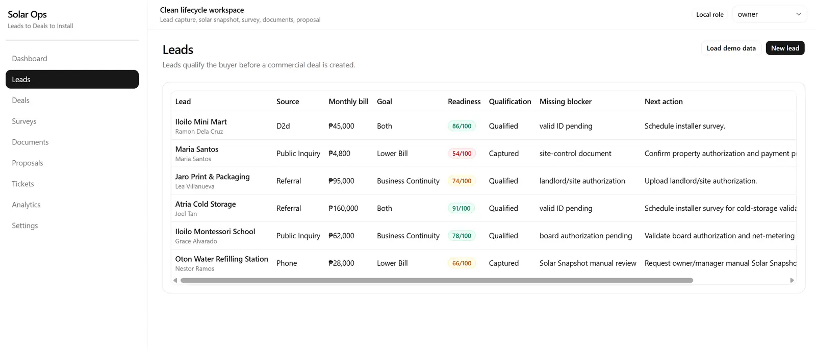
Task: Click the Missing blocker column header
Action: pos(566,102)
